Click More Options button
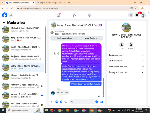Viewport: 150px width, 113px height. (x=91, y=38)
